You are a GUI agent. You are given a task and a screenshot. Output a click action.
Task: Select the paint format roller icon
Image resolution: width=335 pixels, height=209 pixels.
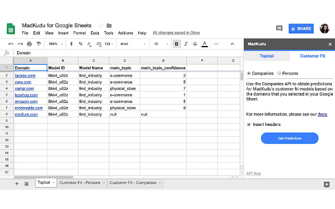pyautogui.click(x=39, y=44)
